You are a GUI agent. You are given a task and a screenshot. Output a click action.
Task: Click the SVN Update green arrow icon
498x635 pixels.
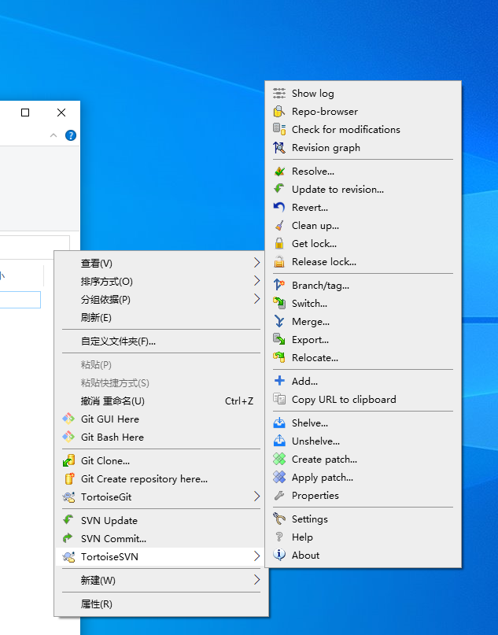click(x=68, y=520)
